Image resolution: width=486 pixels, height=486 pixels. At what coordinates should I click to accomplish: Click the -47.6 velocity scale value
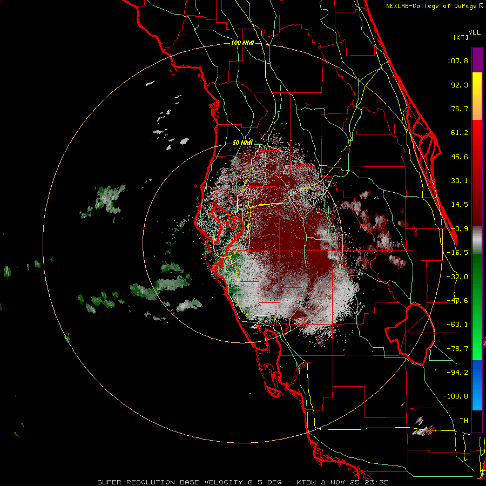(x=457, y=301)
